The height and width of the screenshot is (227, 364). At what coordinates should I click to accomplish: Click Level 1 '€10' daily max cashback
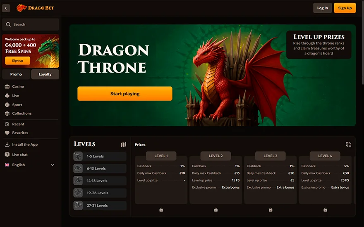pyautogui.click(x=182, y=173)
